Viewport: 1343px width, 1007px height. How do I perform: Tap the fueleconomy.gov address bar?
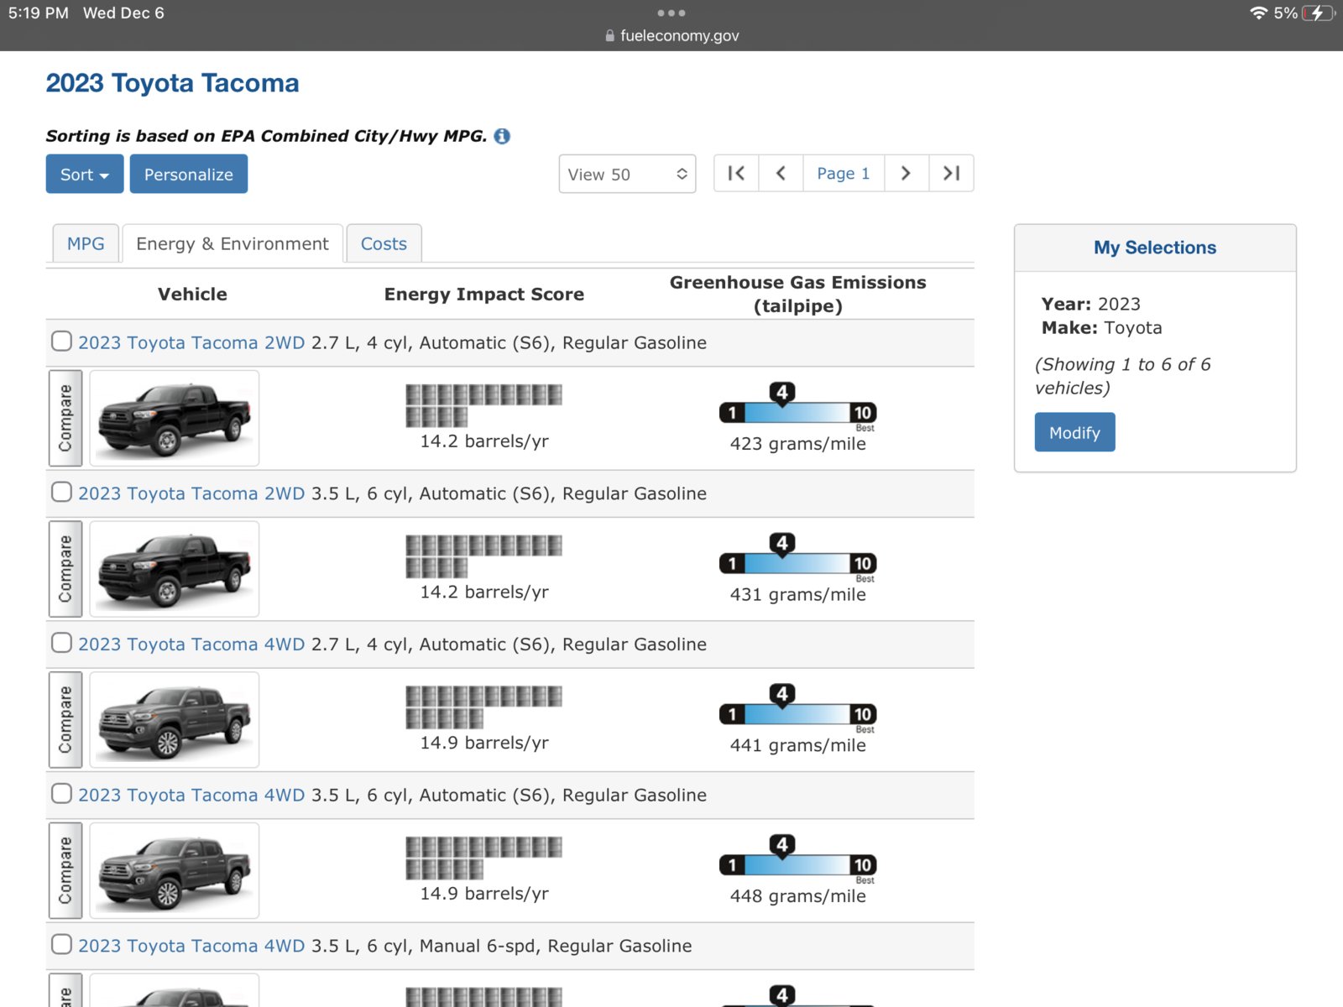pyautogui.click(x=671, y=36)
